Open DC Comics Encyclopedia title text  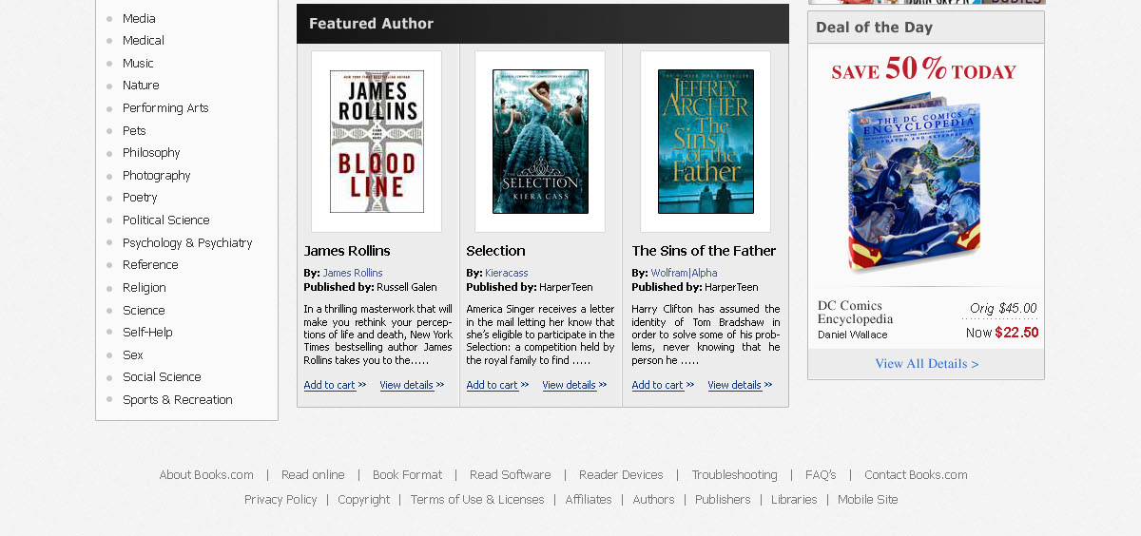click(856, 313)
